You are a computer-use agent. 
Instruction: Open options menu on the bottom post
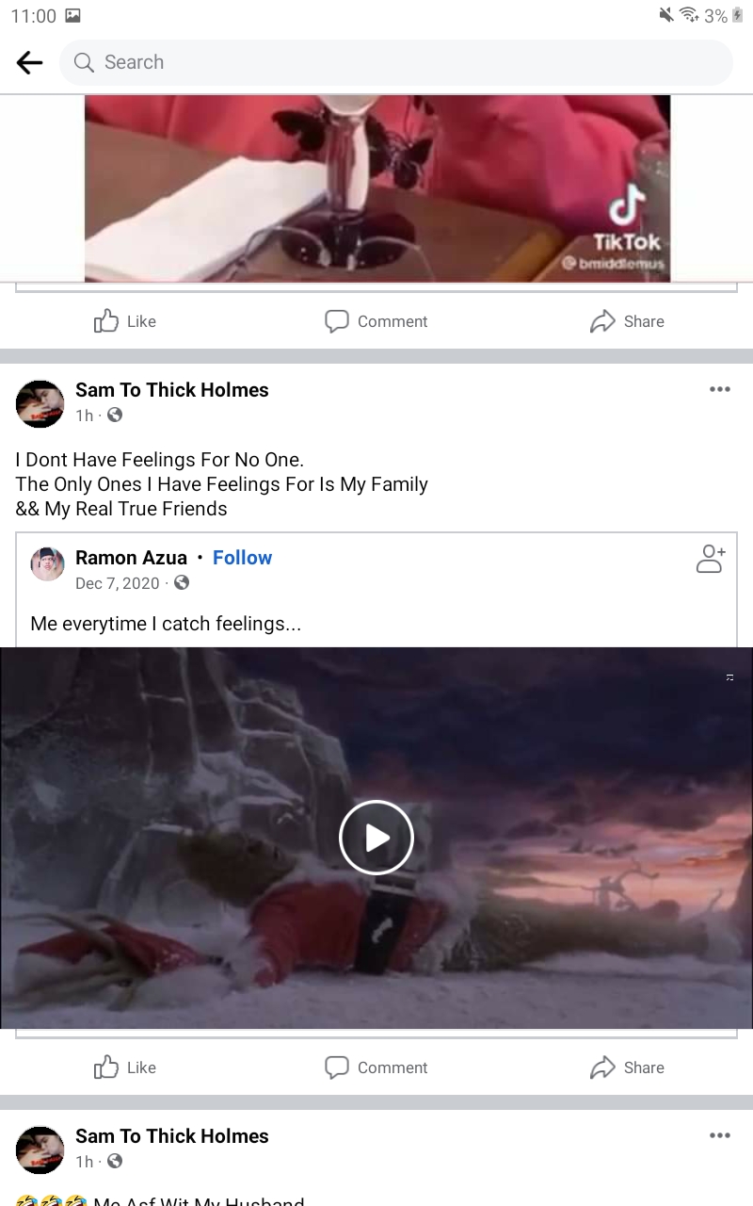[x=720, y=1135]
